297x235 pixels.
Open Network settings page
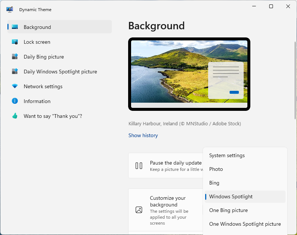click(60, 86)
